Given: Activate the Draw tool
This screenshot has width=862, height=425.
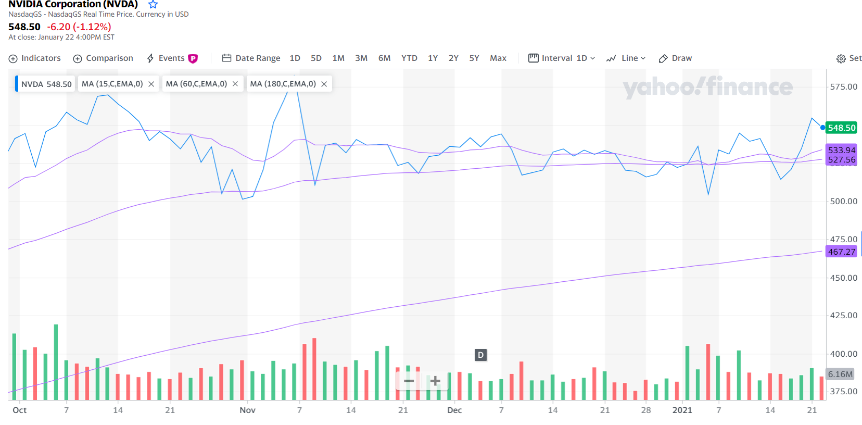Looking at the screenshot, I should click(675, 58).
